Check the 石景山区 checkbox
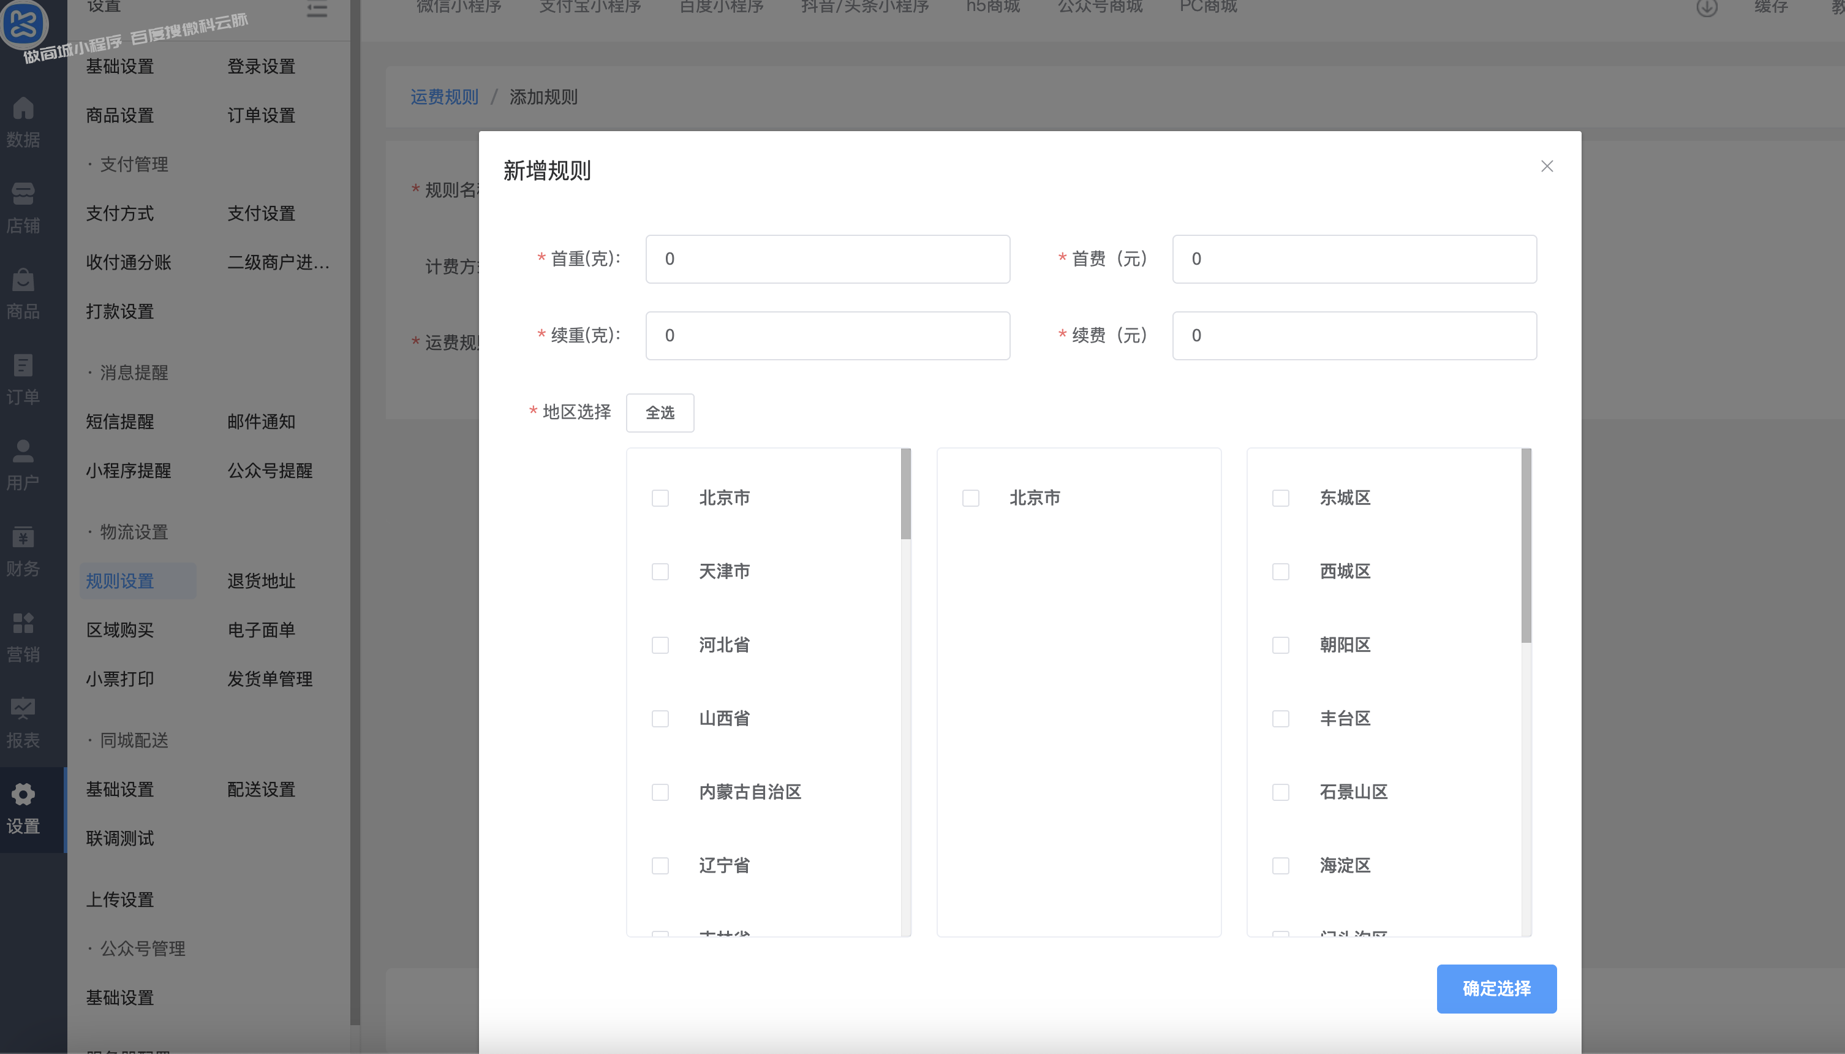 [1281, 792]
